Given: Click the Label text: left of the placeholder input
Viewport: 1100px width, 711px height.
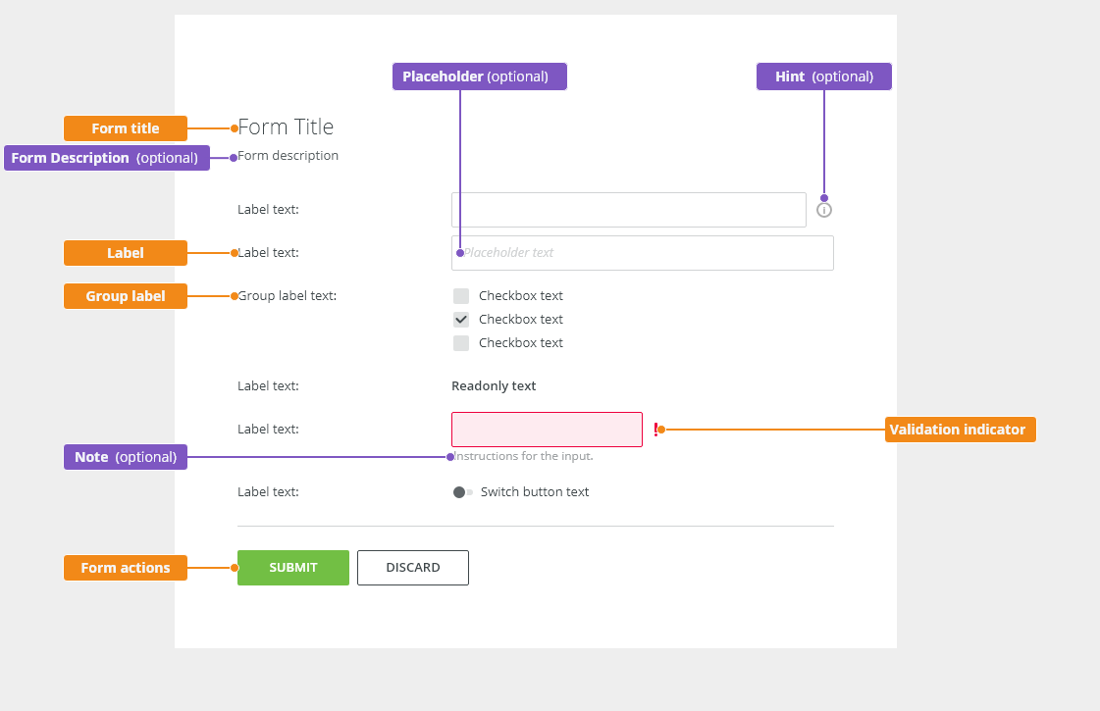Looking at the screenshot, I should pos(268,252).
